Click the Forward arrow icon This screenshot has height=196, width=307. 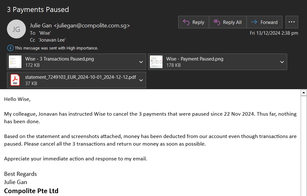[254, 22]
